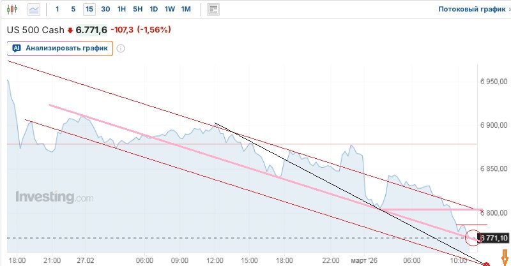This screenshot has height=266, width=511.
Task: Click the orange down arrow icon
Action: [x=503, y=257]
